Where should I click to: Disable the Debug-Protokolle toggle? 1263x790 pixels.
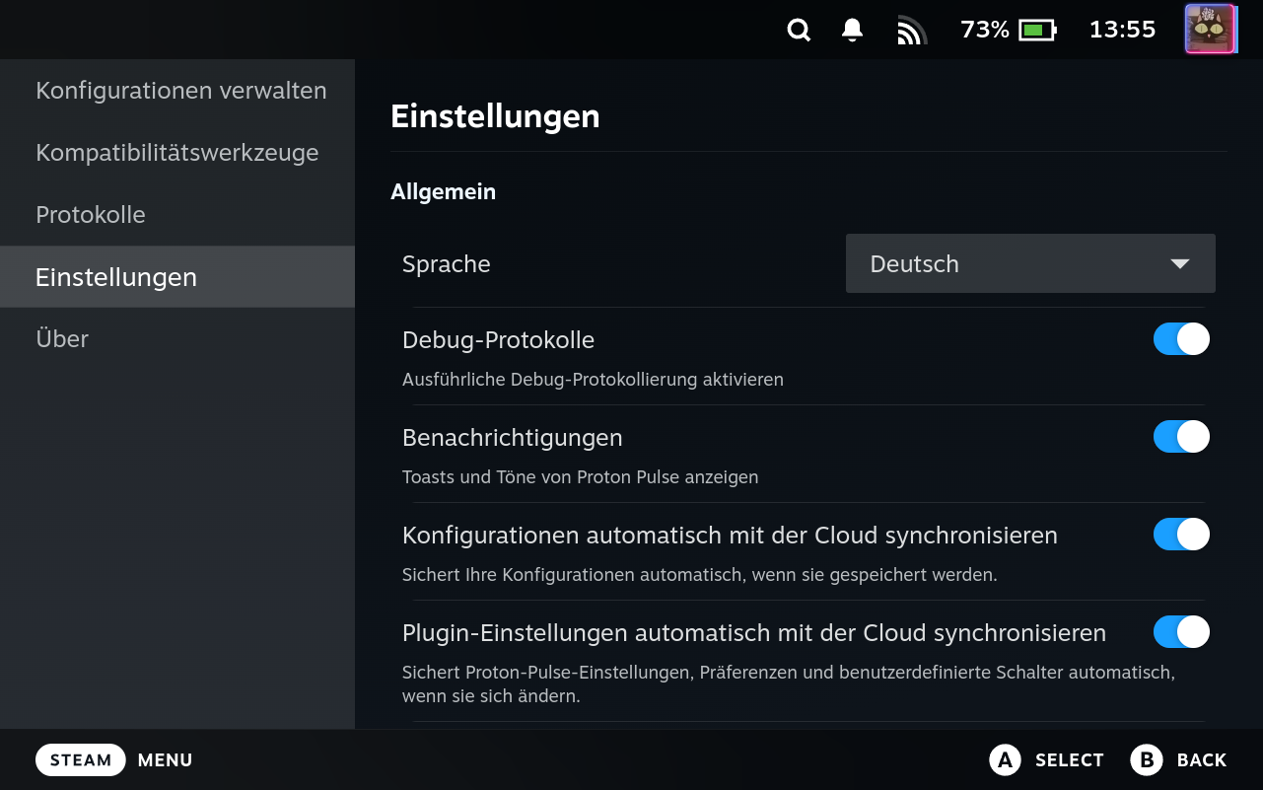click(1181, 339)
